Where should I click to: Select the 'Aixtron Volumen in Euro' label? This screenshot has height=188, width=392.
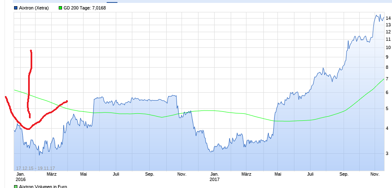point(43,186)
